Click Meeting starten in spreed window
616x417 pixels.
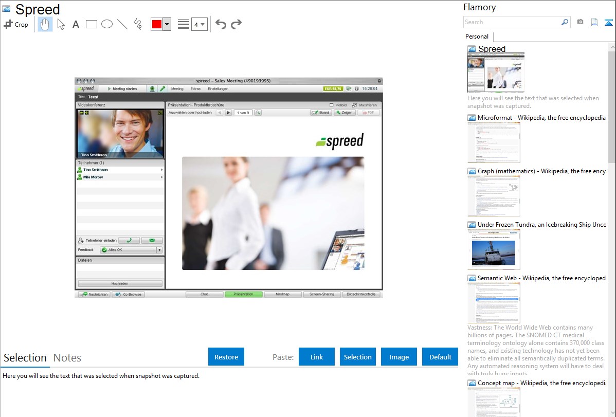click(122, 89)
